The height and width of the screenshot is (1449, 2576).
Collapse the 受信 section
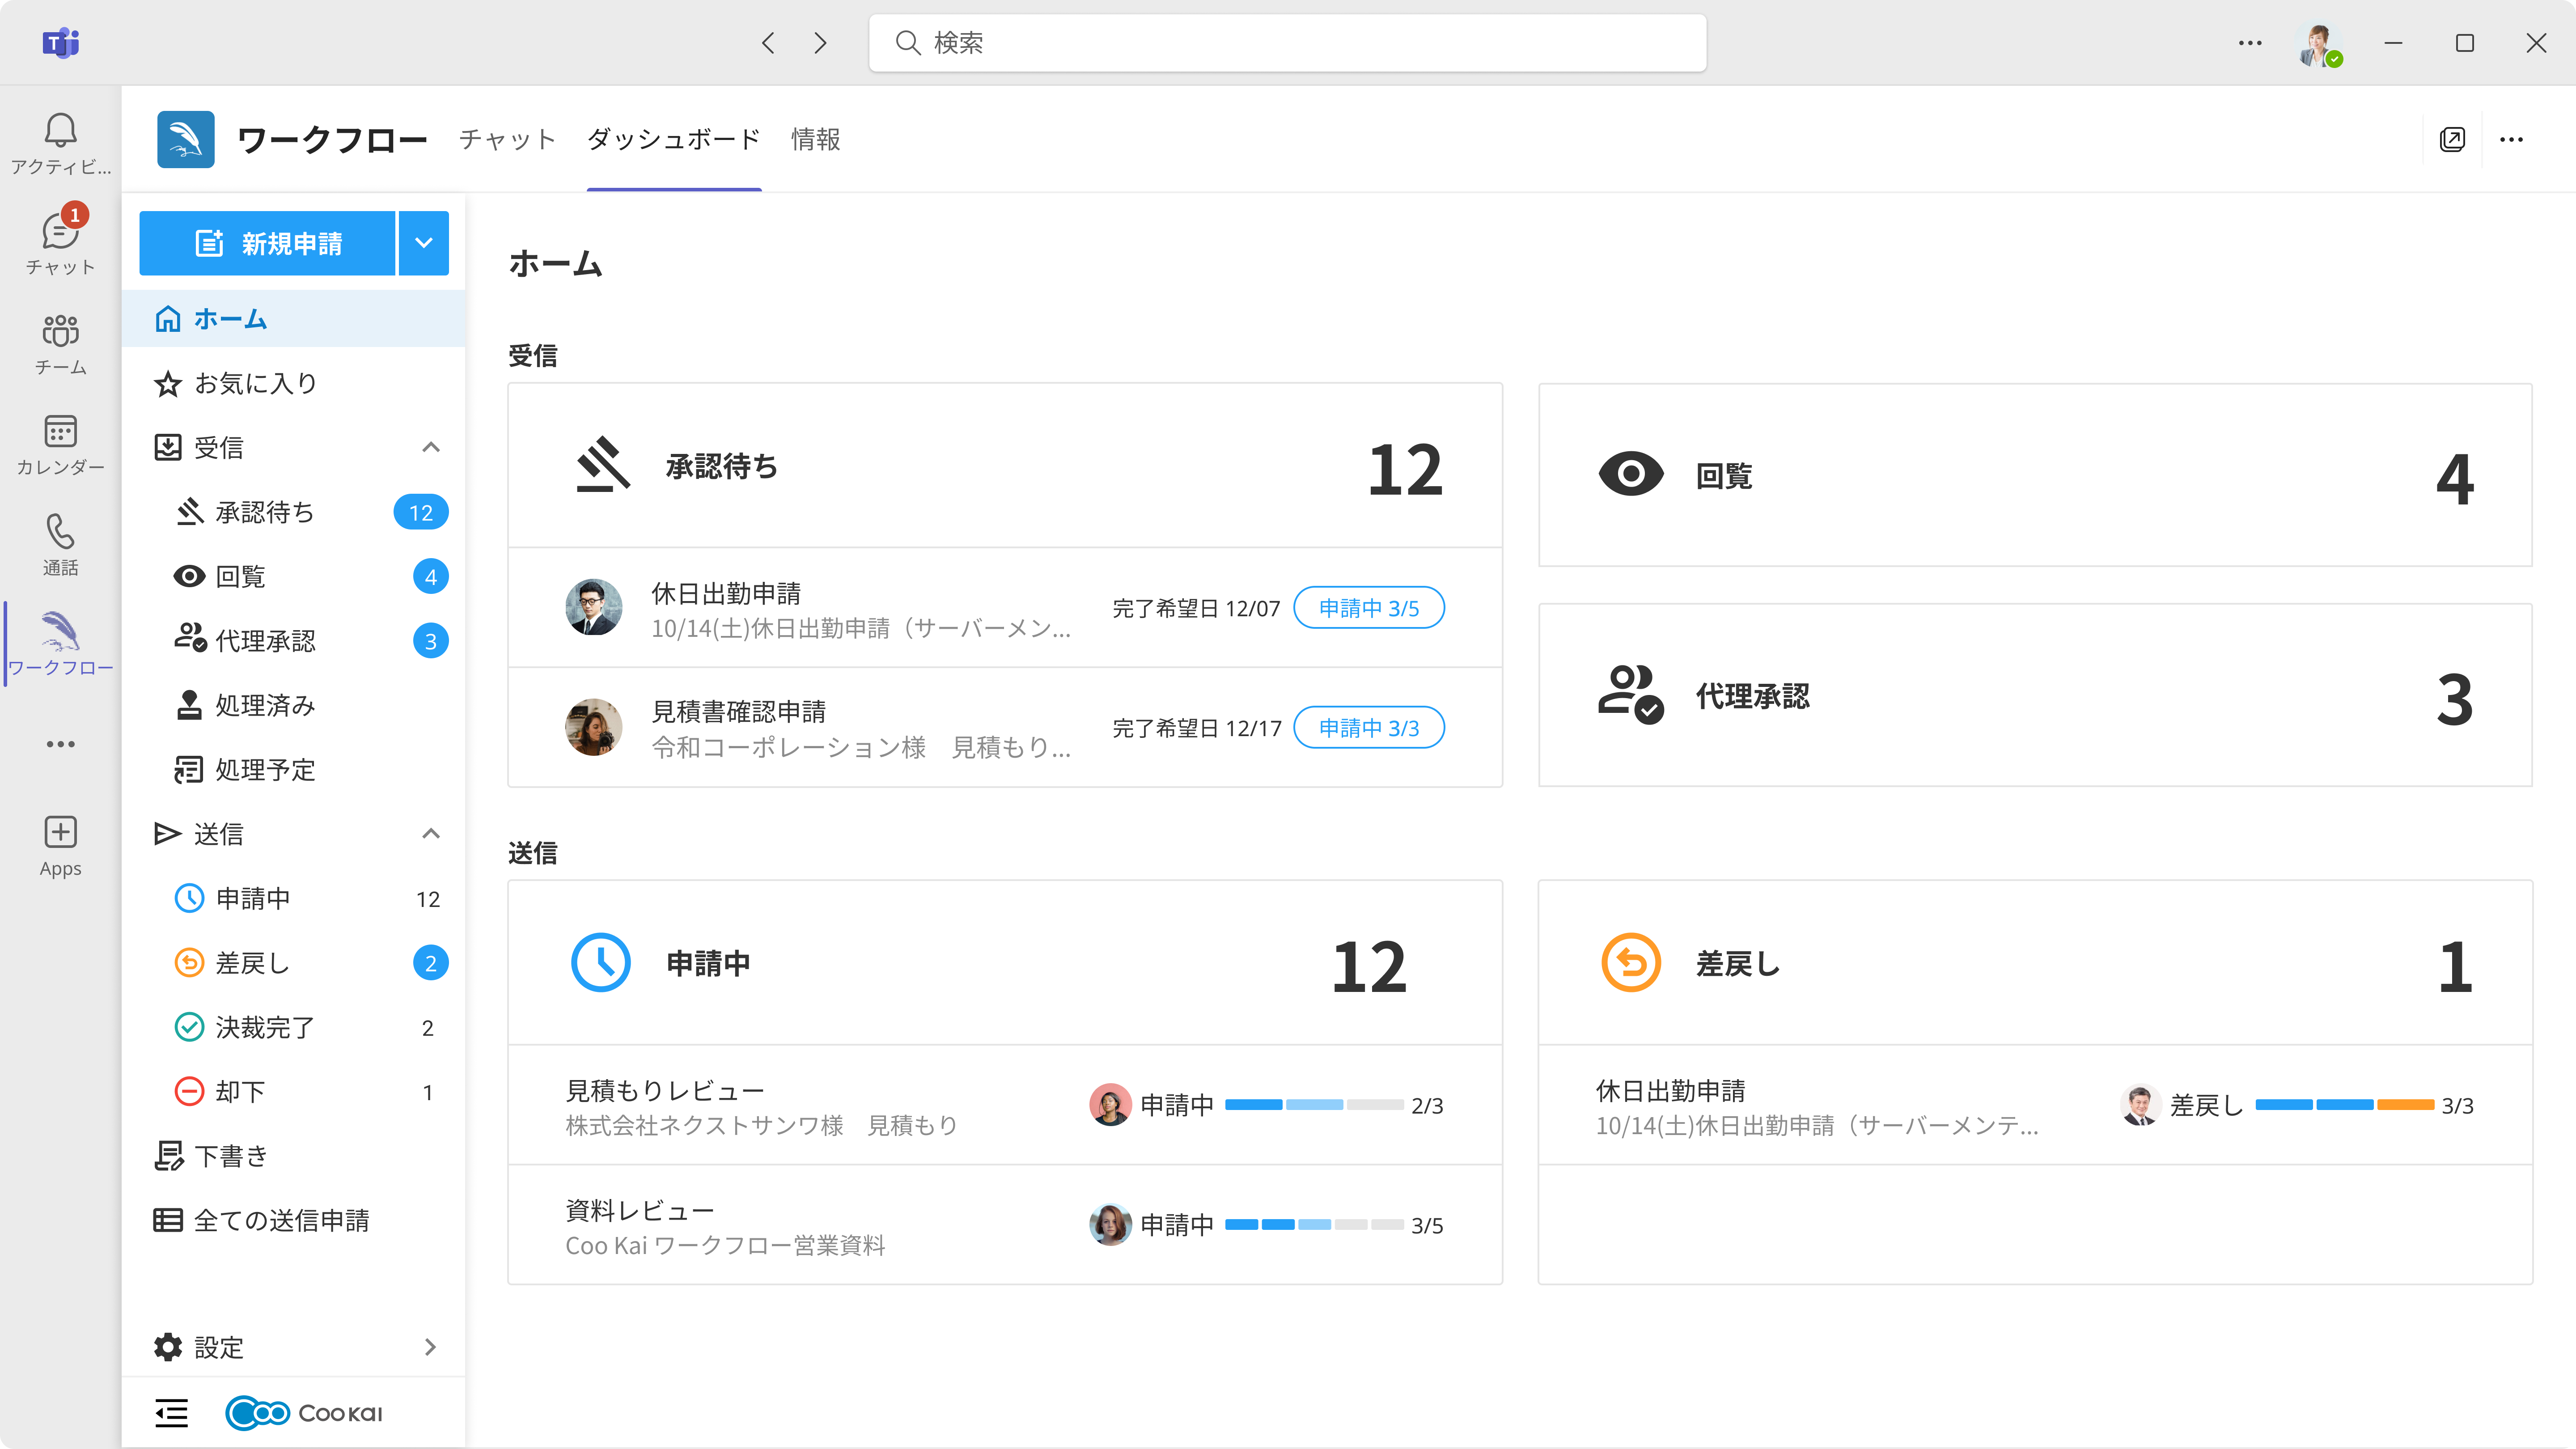(431, 447)
